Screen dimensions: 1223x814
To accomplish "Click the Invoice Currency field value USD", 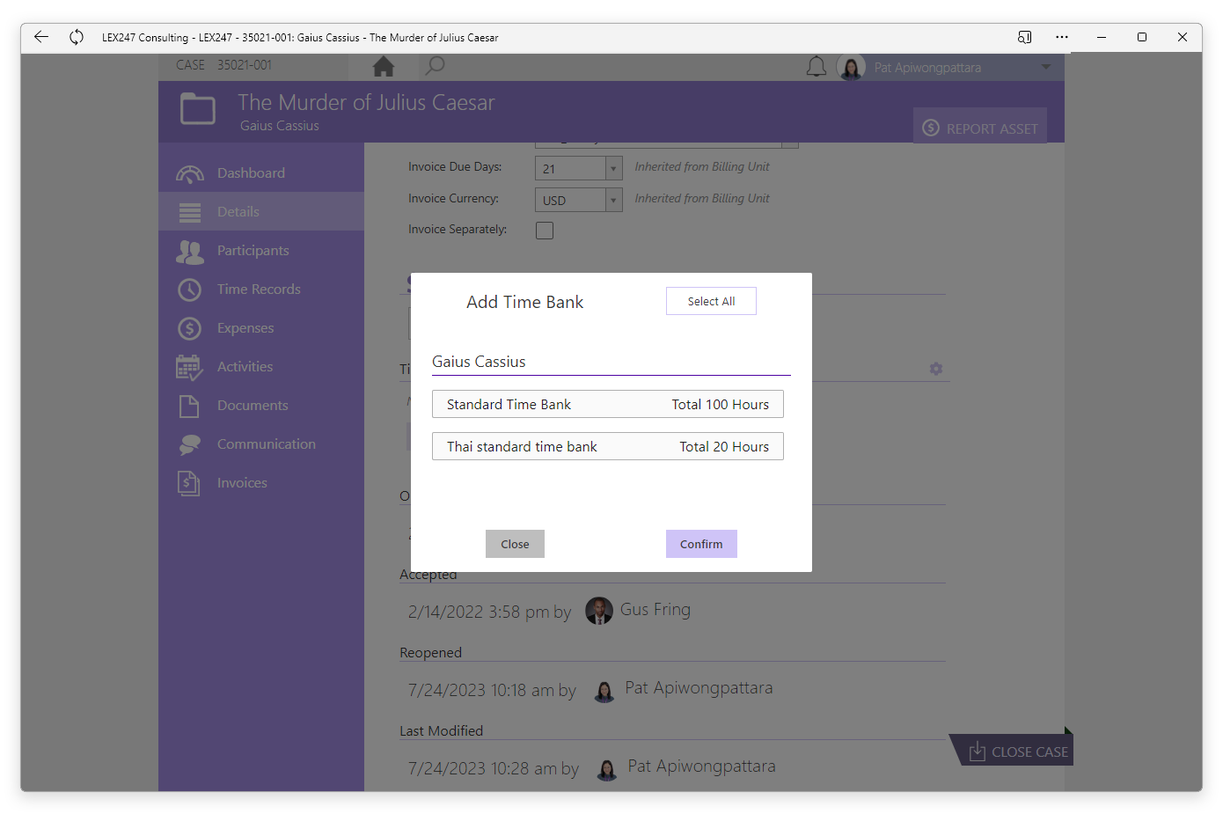I will (x=571, y=200).
